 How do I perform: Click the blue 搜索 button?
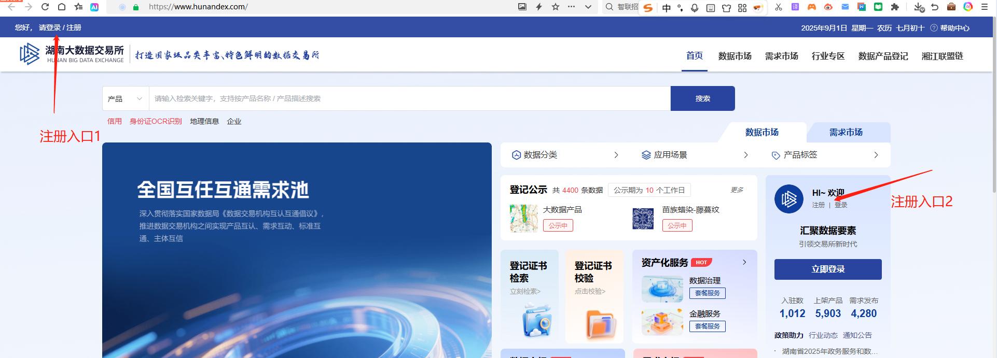702,98
